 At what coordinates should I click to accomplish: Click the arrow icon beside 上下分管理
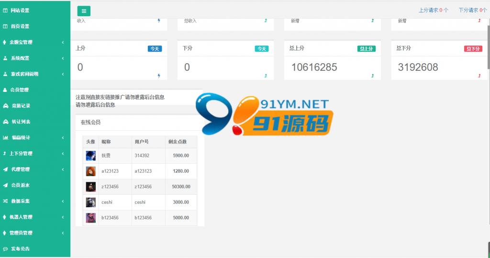point(4,154)
